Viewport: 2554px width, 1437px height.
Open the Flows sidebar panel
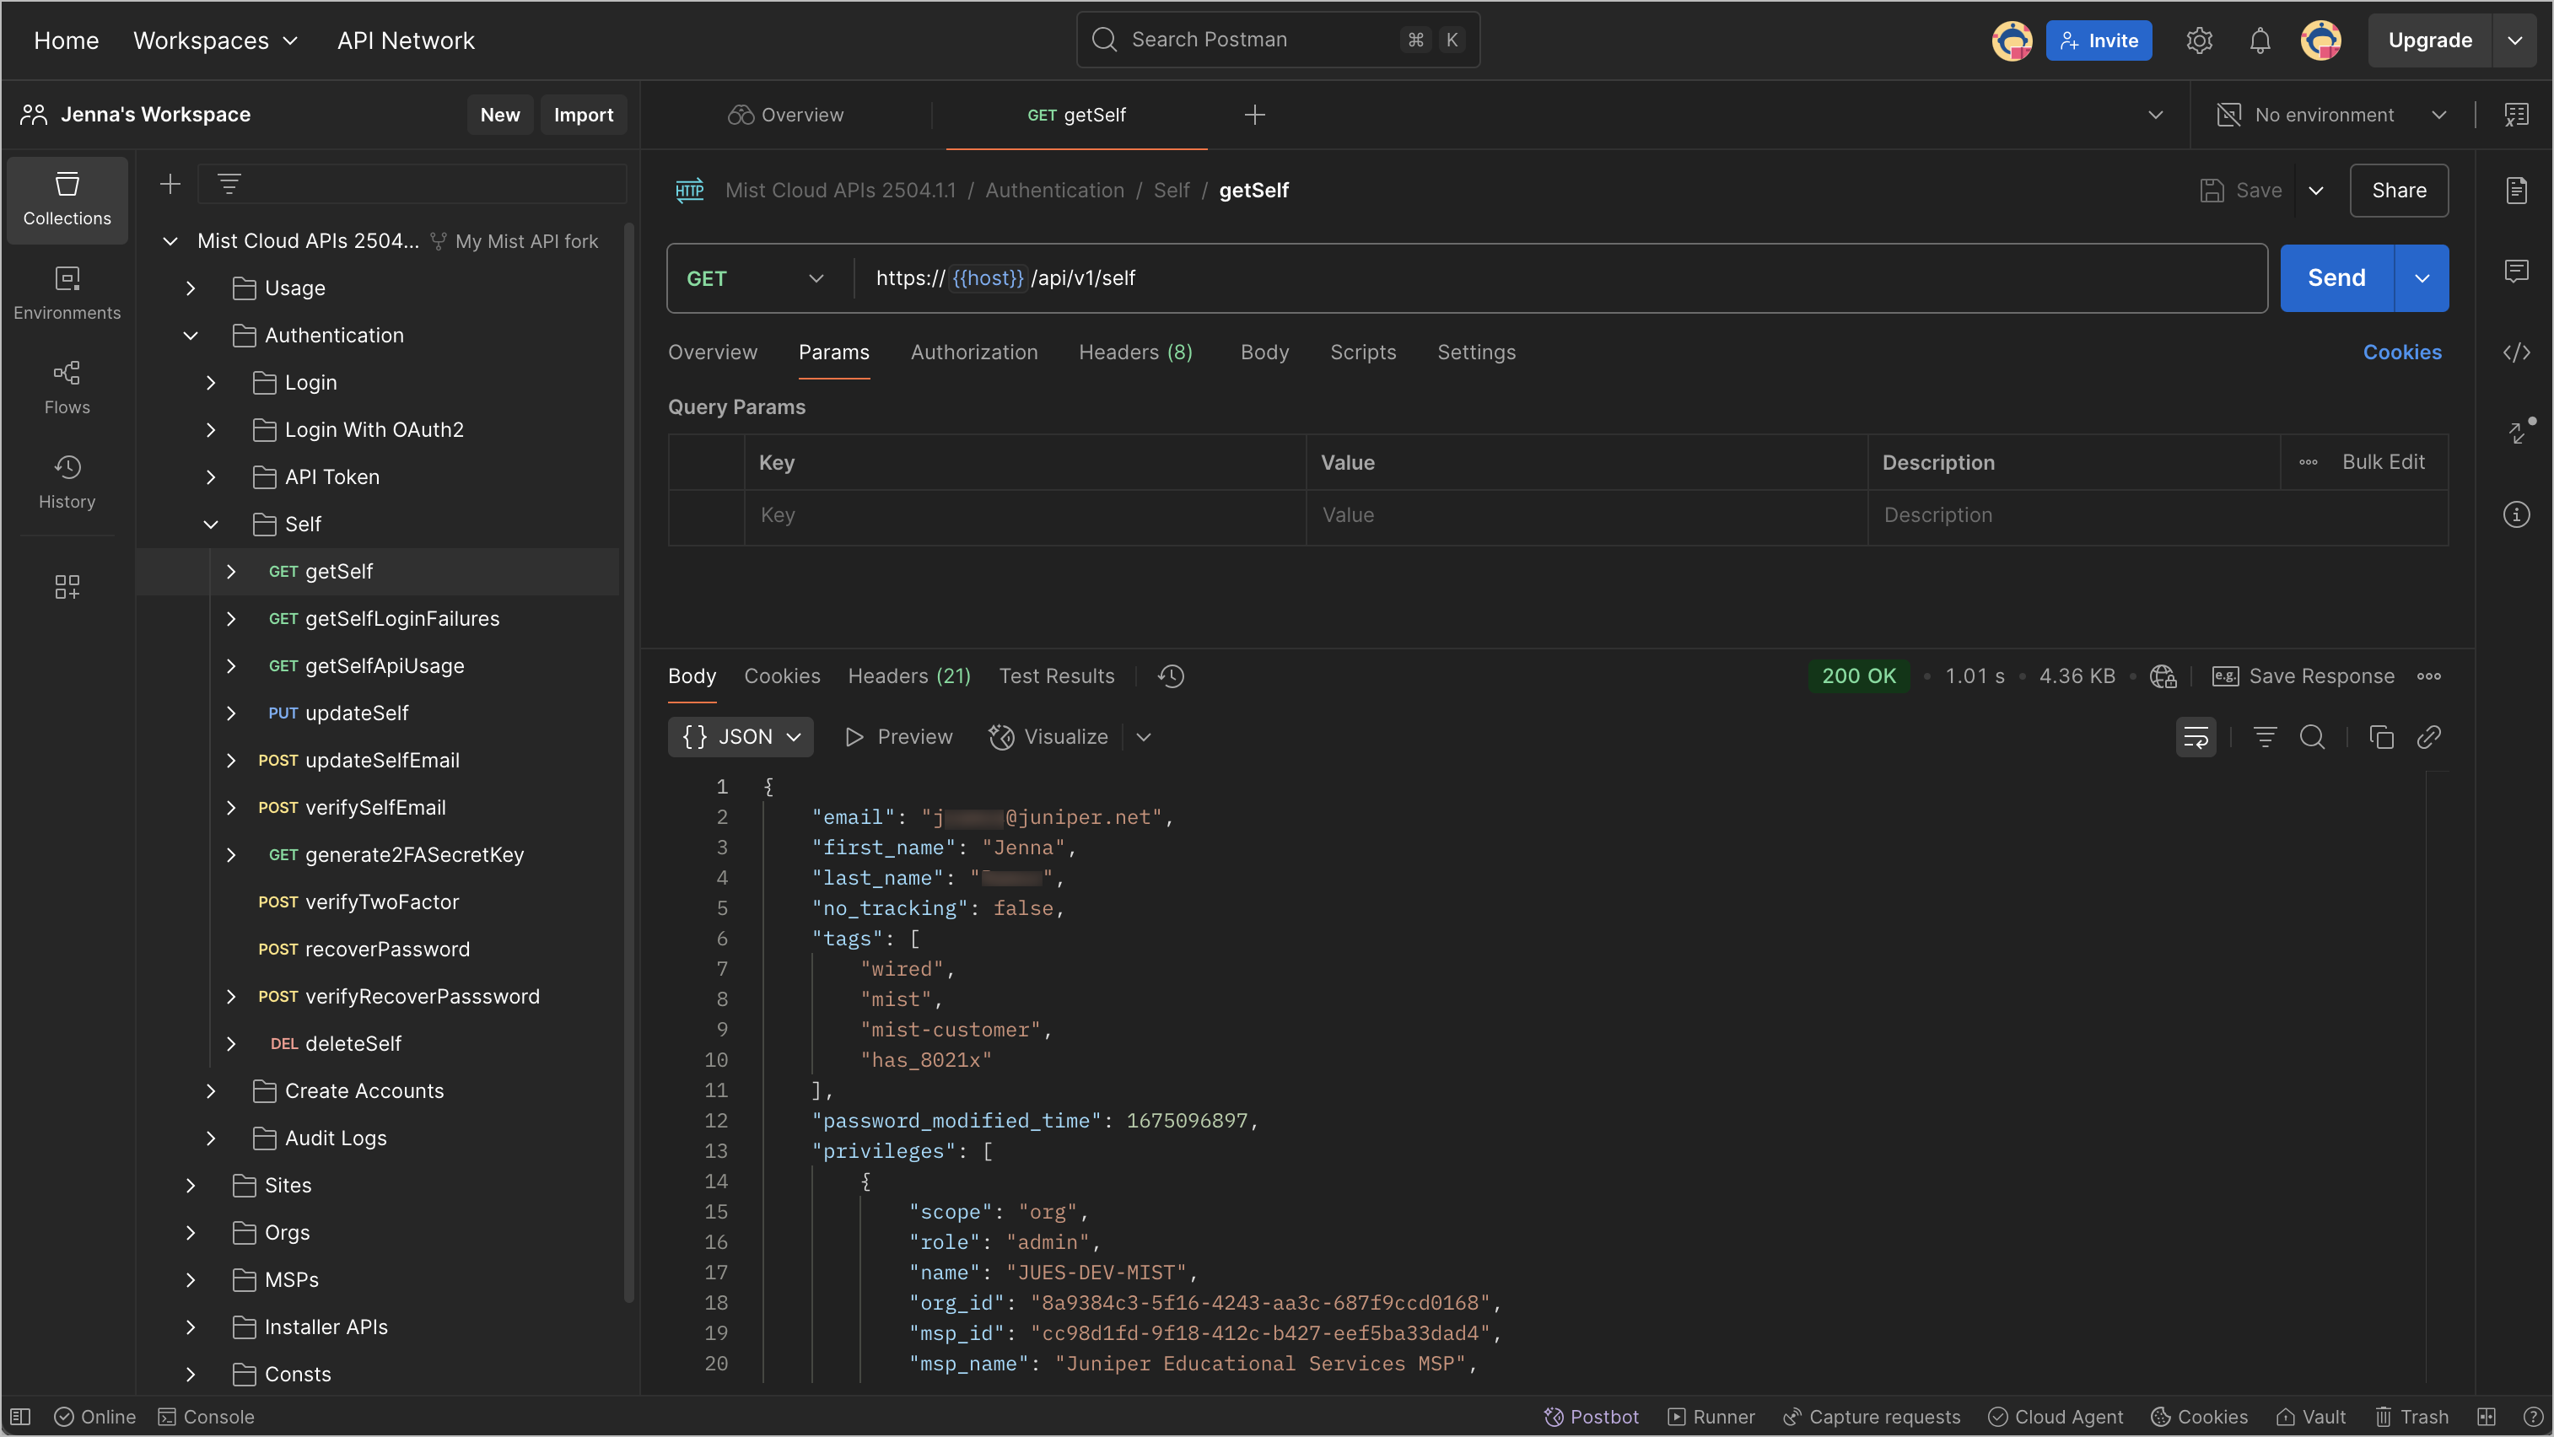[67, 387]
